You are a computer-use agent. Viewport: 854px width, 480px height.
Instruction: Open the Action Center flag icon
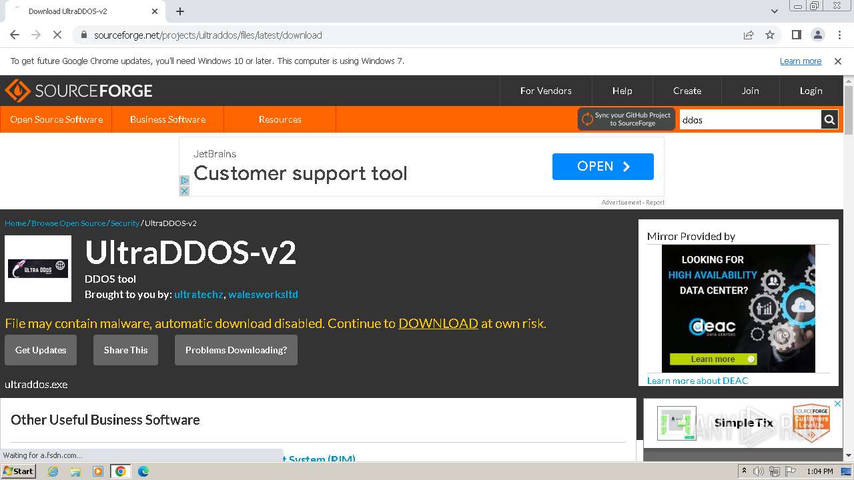coord(791,471)
